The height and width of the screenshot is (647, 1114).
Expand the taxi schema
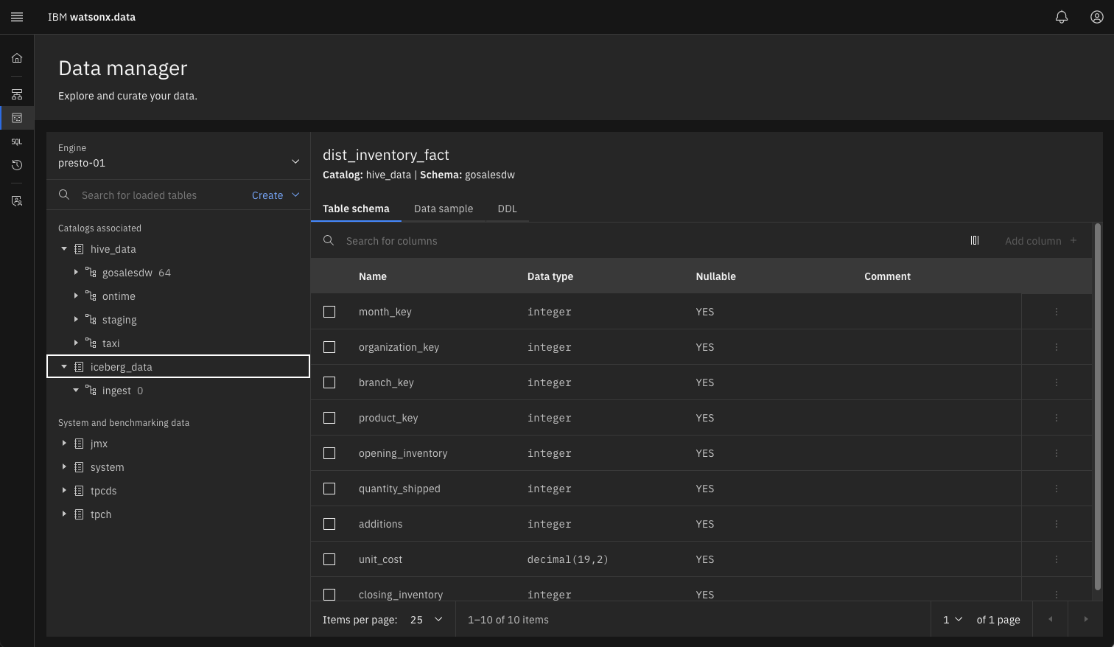click(76, 343)
